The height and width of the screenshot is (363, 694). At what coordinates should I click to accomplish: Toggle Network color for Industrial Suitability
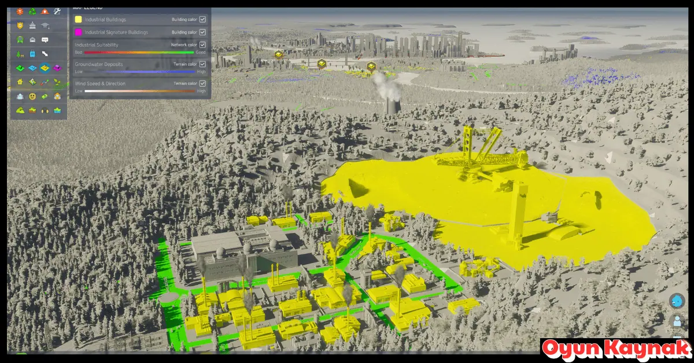pos(201,45)
